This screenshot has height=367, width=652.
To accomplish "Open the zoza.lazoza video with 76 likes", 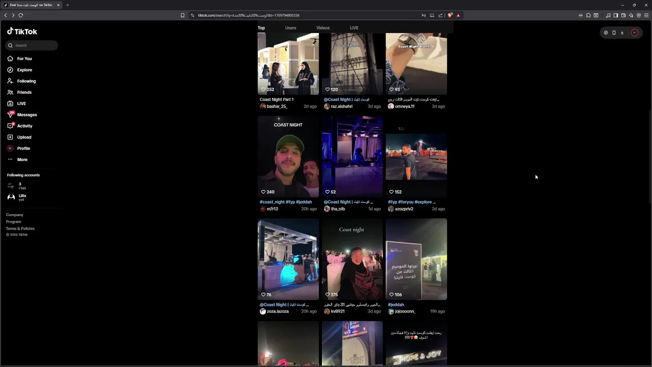I will [288, 259].
